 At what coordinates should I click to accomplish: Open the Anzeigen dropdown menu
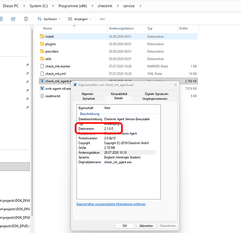(80, 19)
